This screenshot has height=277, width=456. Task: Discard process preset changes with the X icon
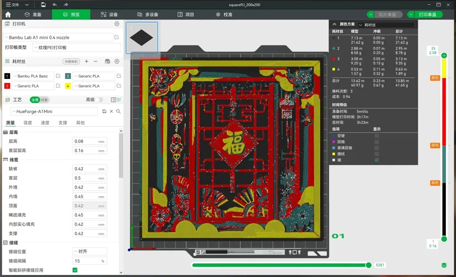111,111
